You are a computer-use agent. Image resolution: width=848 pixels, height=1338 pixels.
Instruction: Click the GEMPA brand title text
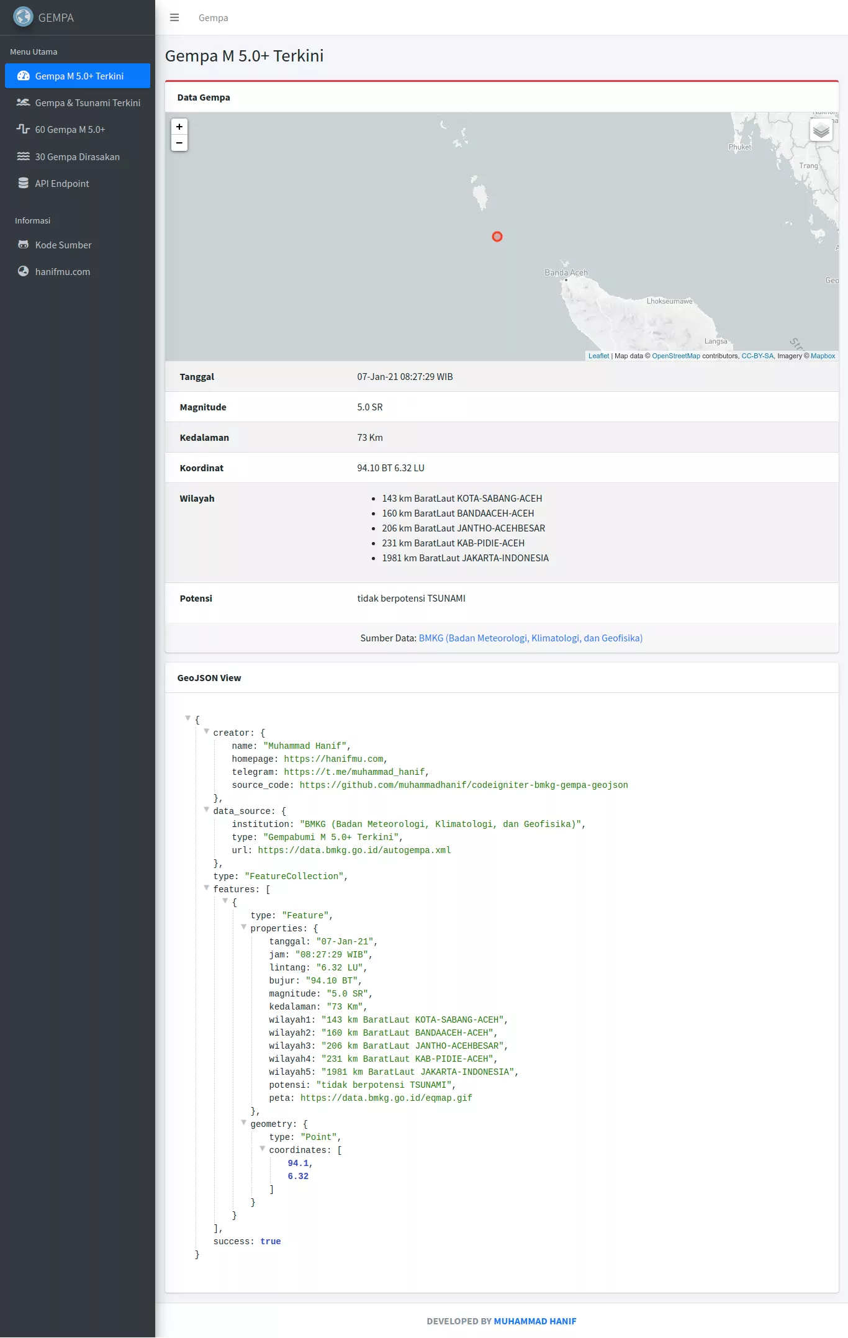pyautogui.click(x=56, y=17)
